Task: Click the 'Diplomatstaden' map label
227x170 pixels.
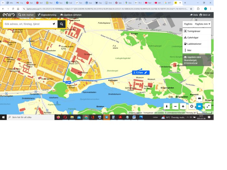Action: tap(89, 92)
